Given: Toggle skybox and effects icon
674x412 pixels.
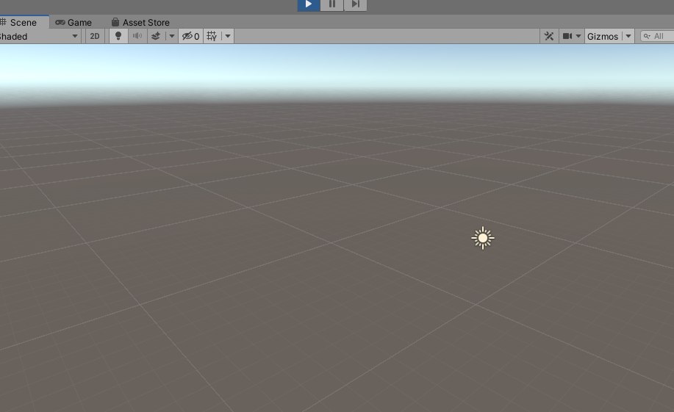Looking at the screenshot, I should coord(156,37).
